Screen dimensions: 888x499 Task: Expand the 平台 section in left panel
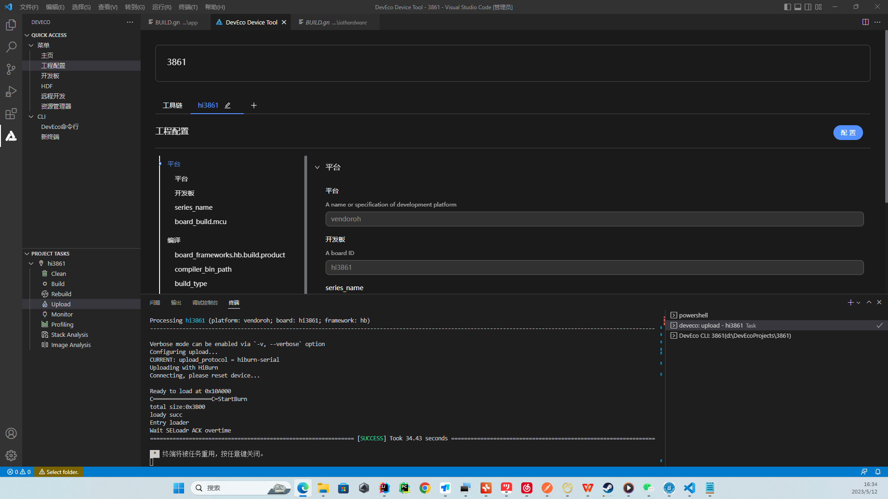point(174,163)
